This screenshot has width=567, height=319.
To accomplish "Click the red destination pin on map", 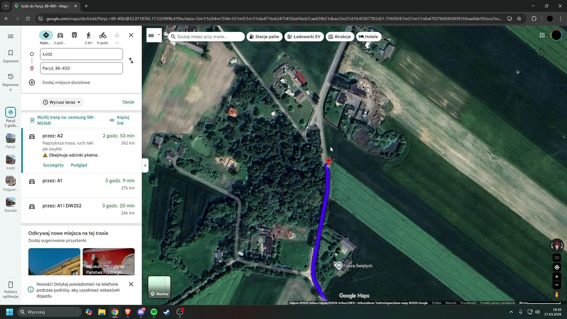I will (328, 161).
